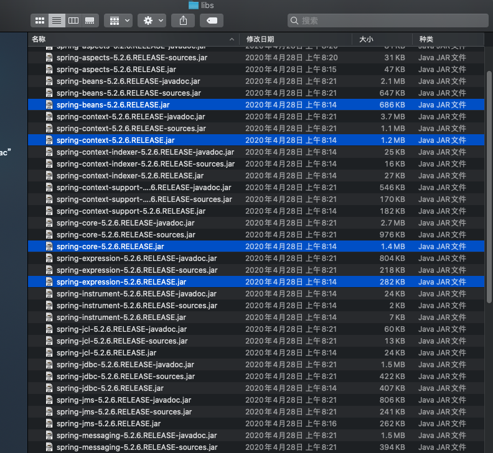493x453 pixels.
Task: Select spring-context-support-5.2.6.RELEASE.jar file
Action: pyautogui.click(x=256, y=211)
